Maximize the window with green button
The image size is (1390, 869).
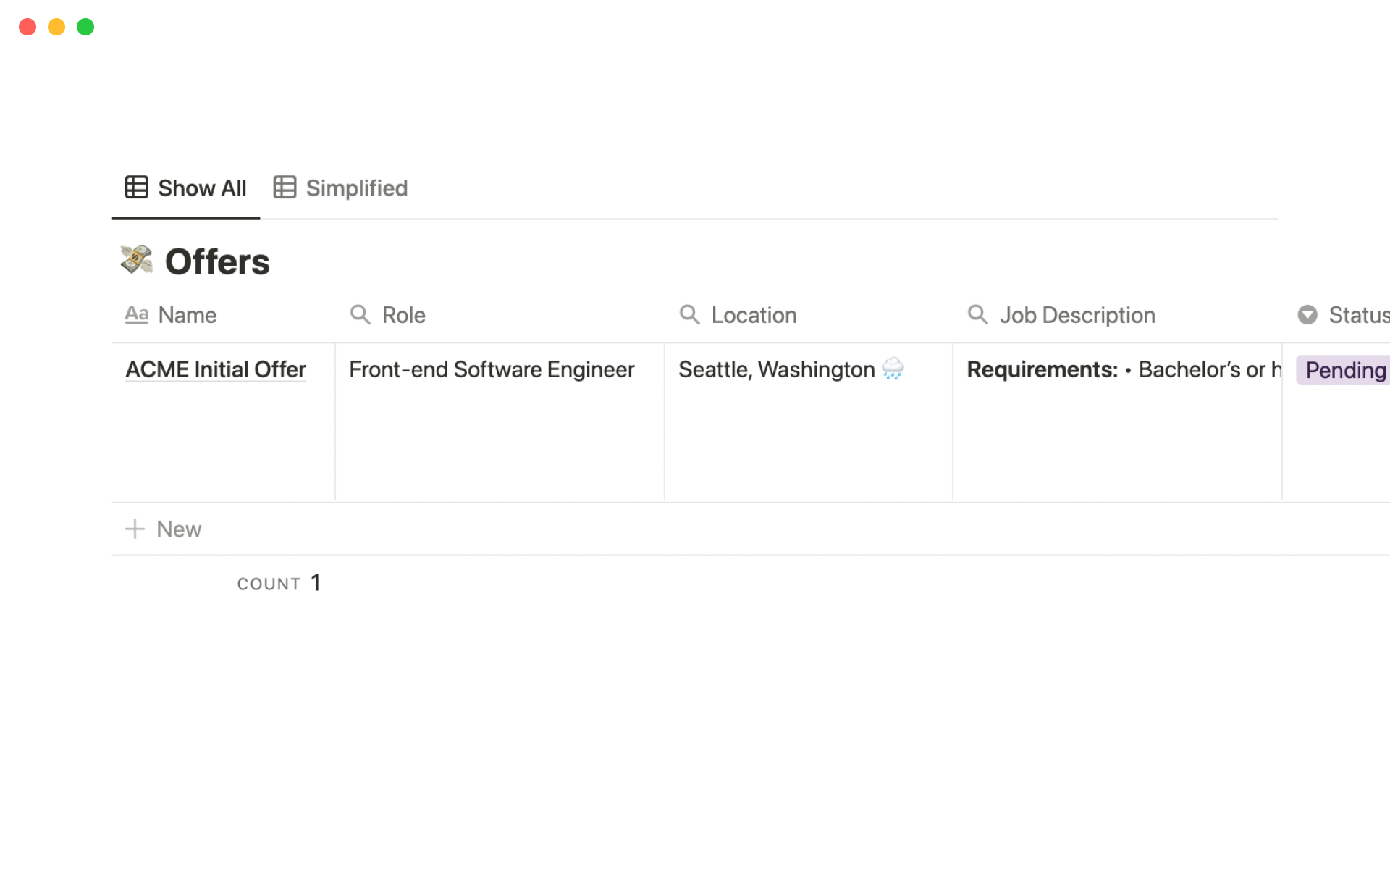click(x=85, y=27)
